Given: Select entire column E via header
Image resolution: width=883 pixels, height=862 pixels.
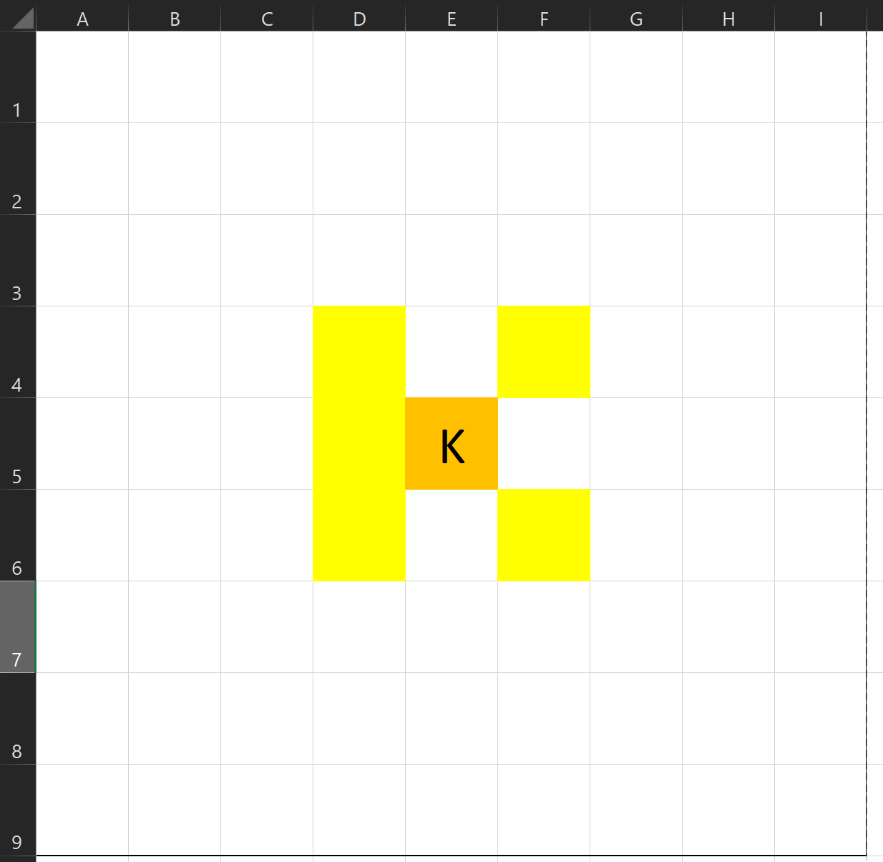Looking at the screenshot, I should (452, 19).
